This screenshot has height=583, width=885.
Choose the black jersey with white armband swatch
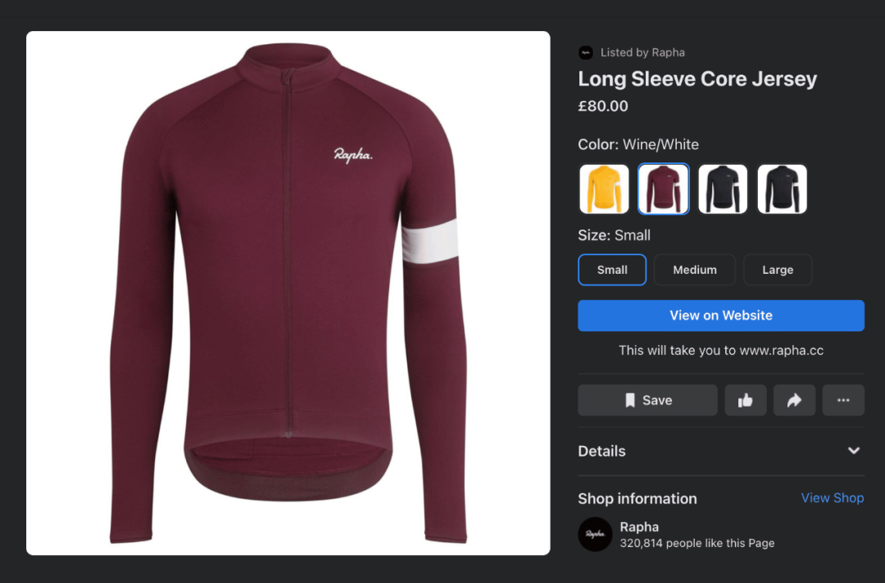[723, 189]
